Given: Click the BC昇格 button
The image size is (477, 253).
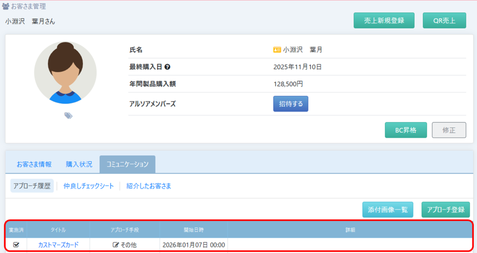Looking at the screenshot, I should (406, 130).
